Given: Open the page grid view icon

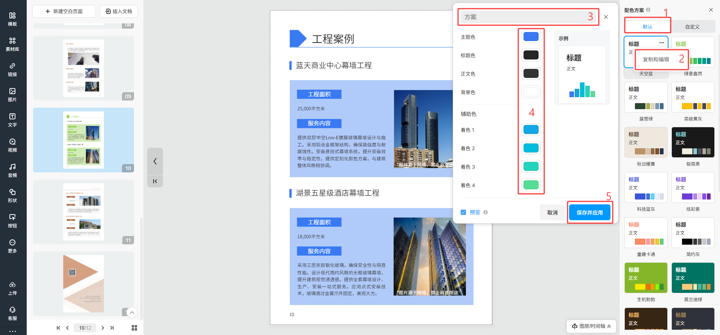Looking at the screenshot, I should point(134,328).
